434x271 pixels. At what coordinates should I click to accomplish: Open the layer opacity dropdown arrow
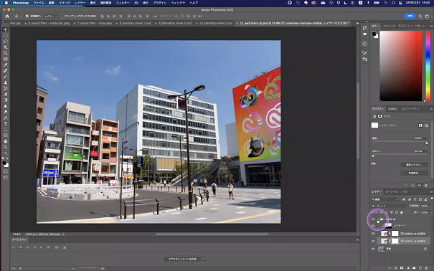pos(430,206)
